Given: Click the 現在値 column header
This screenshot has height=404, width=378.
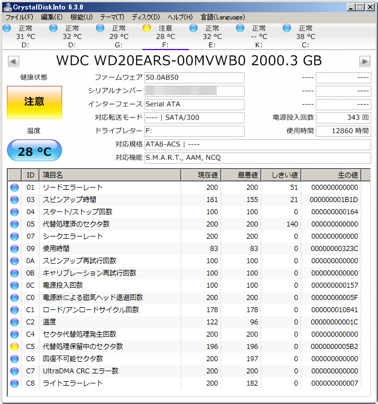Looking at the screenshot, I should [201, 175].
